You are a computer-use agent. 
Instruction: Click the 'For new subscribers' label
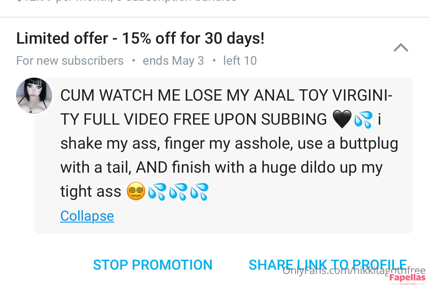pyautogui.click(x=70, y=61)
